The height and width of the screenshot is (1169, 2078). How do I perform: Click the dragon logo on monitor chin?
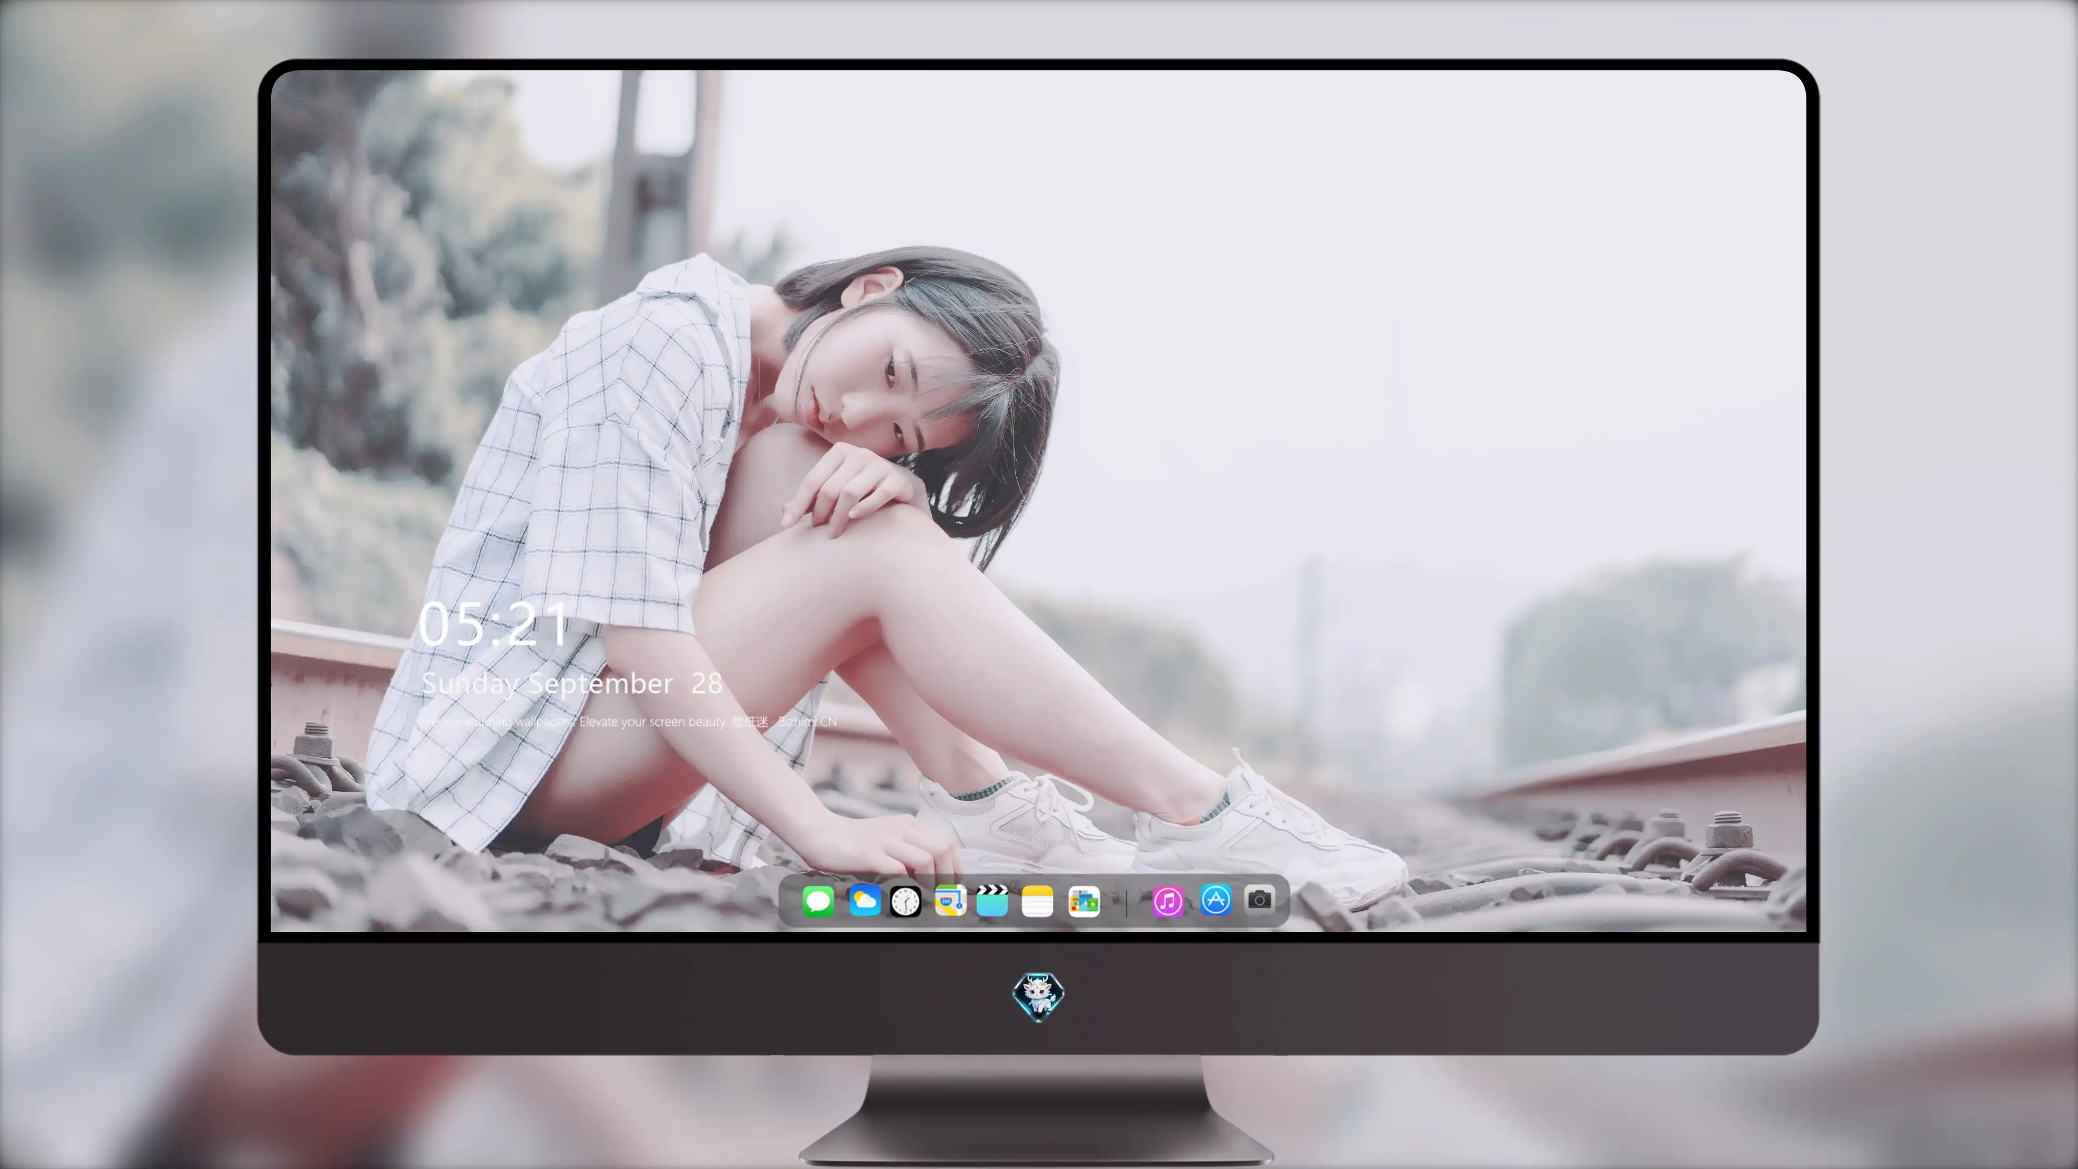pos(1038,997)
